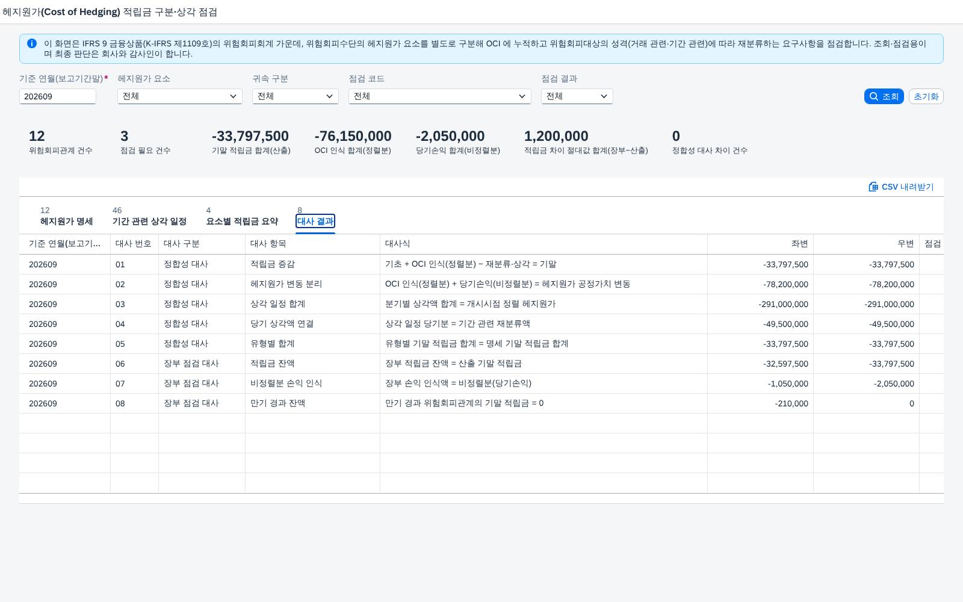The width and height of the screenshot is (963, 602).
Task: Open the 헤지원가 요소 dropdown
Action: [180, 96]
